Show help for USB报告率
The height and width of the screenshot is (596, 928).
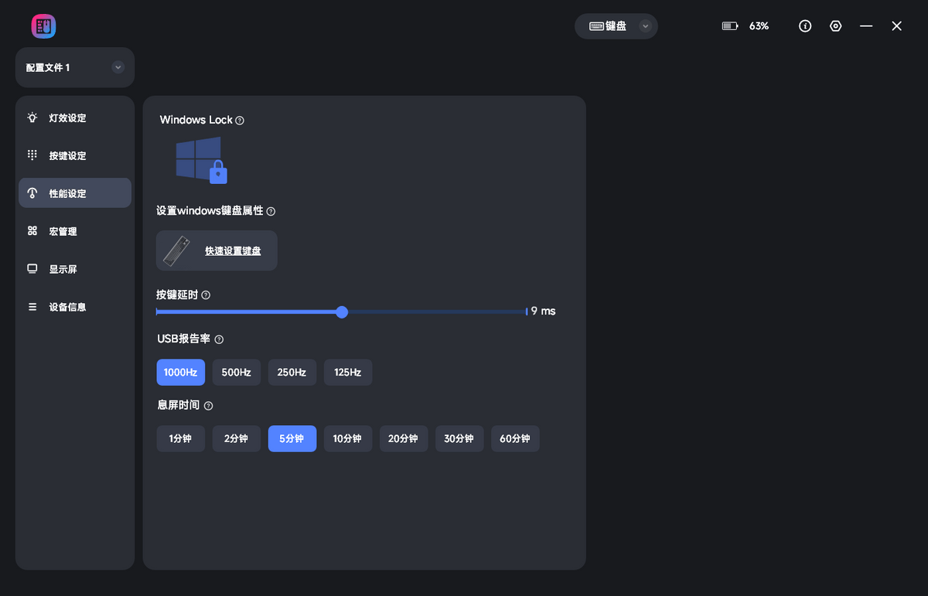pos(219,339)
